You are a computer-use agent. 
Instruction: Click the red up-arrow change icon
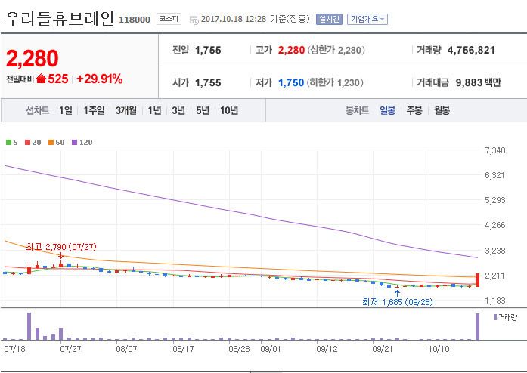[41, 79]
